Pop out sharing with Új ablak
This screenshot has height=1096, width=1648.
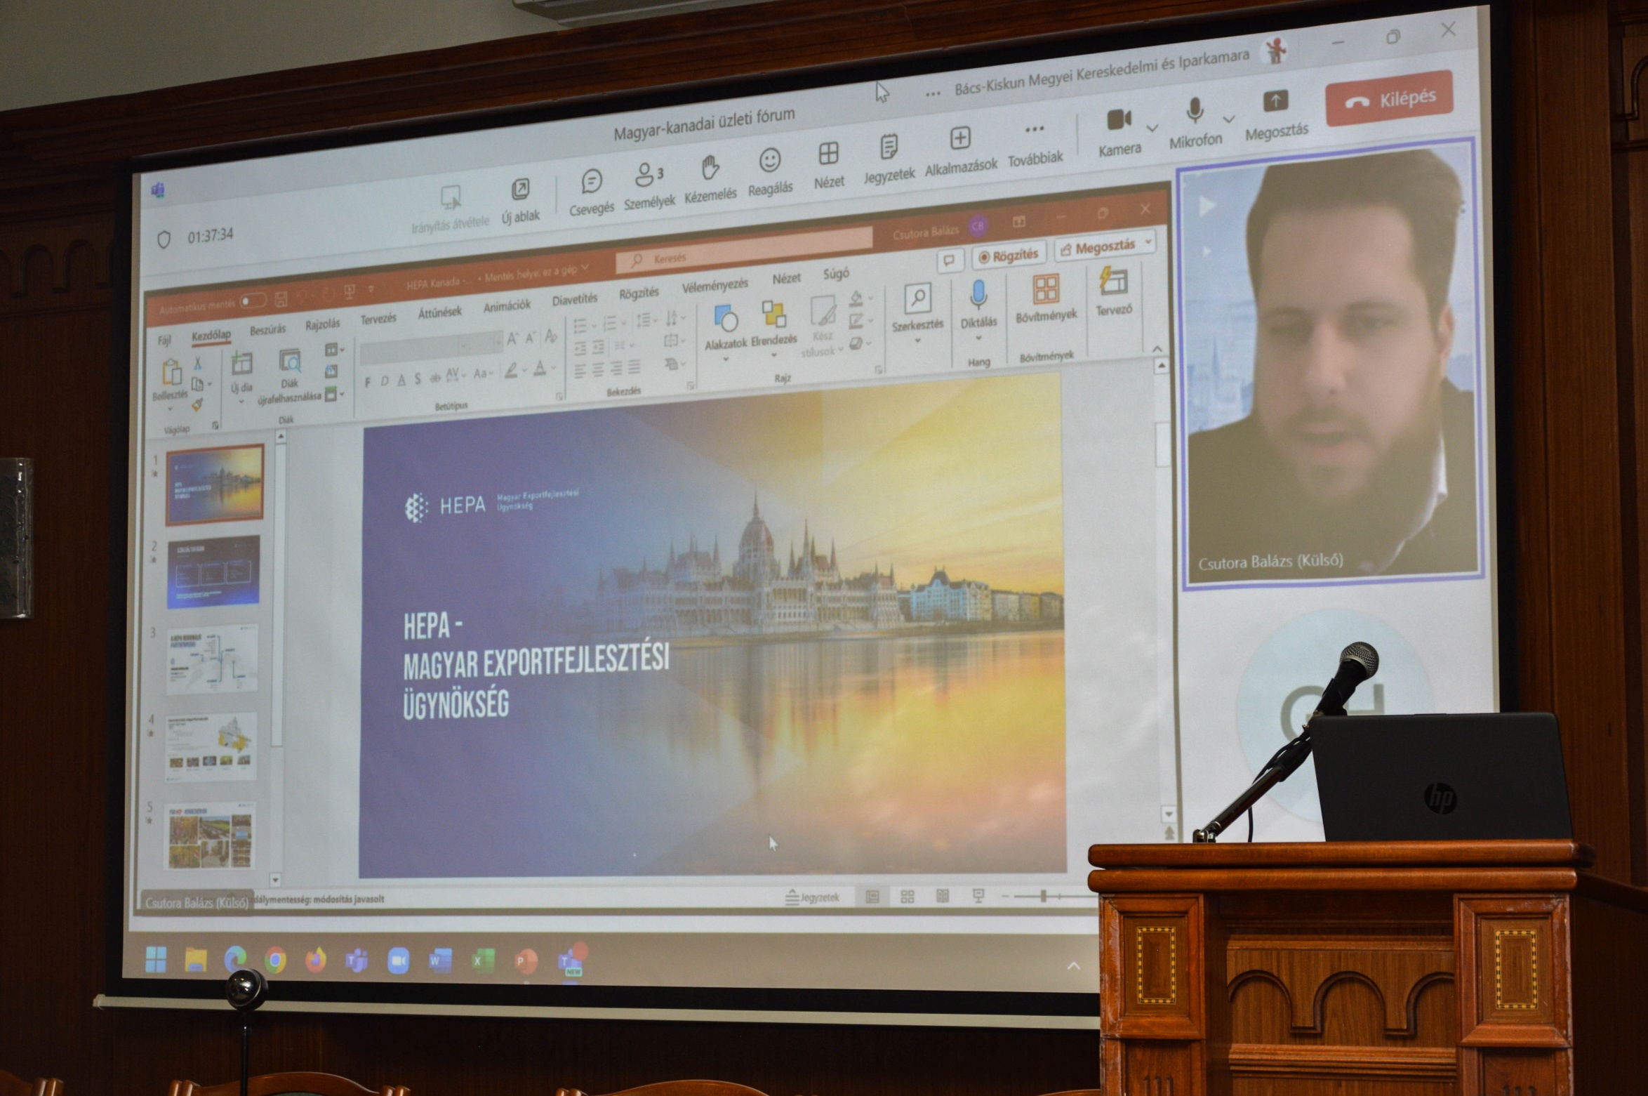520,201
